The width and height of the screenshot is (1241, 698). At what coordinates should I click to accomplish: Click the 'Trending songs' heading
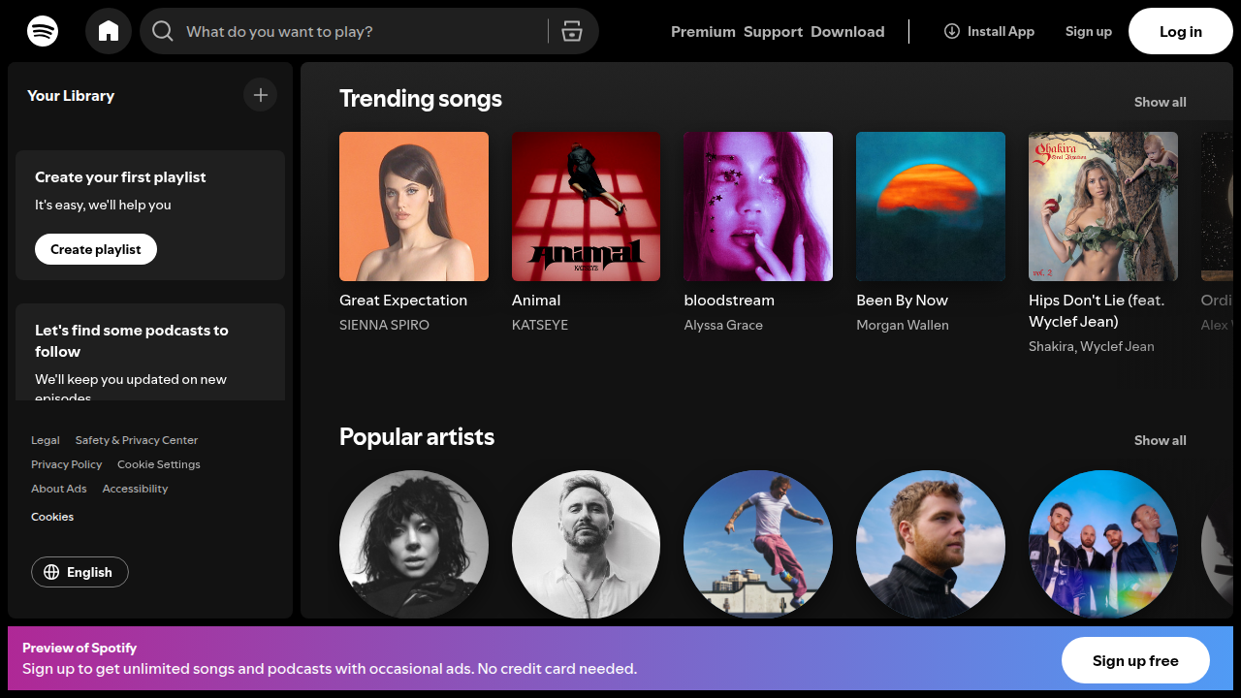click(421, 99)
